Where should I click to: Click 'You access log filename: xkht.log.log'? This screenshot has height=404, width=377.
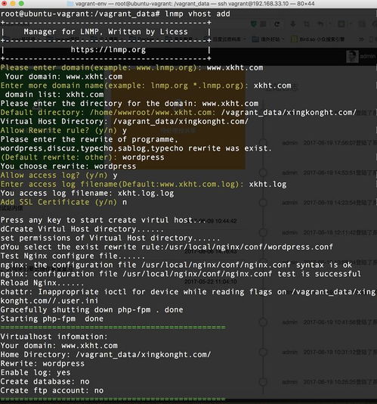pos(87,193)
